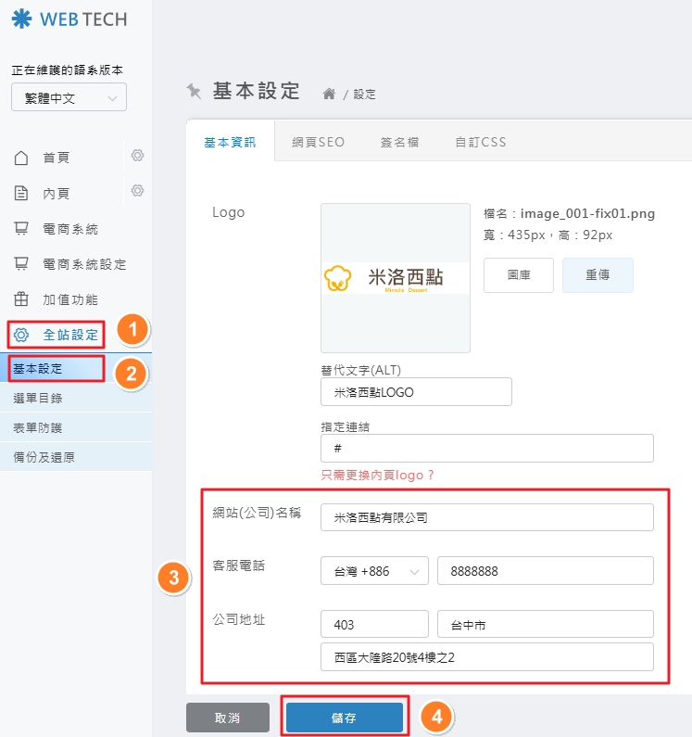This screenshot has height=737, width=692.
Task: Click the pin icon beside 基本設定 title
Action: 194,91
